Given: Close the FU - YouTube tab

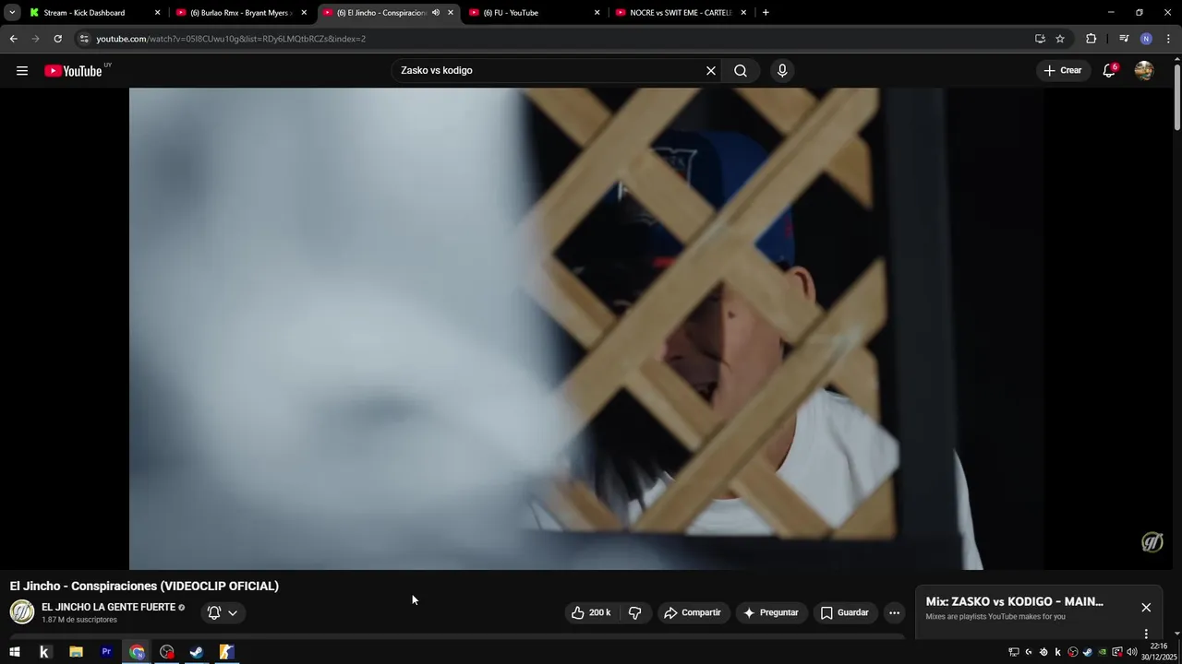Looking at the screenshot, I should pos(597,13).
